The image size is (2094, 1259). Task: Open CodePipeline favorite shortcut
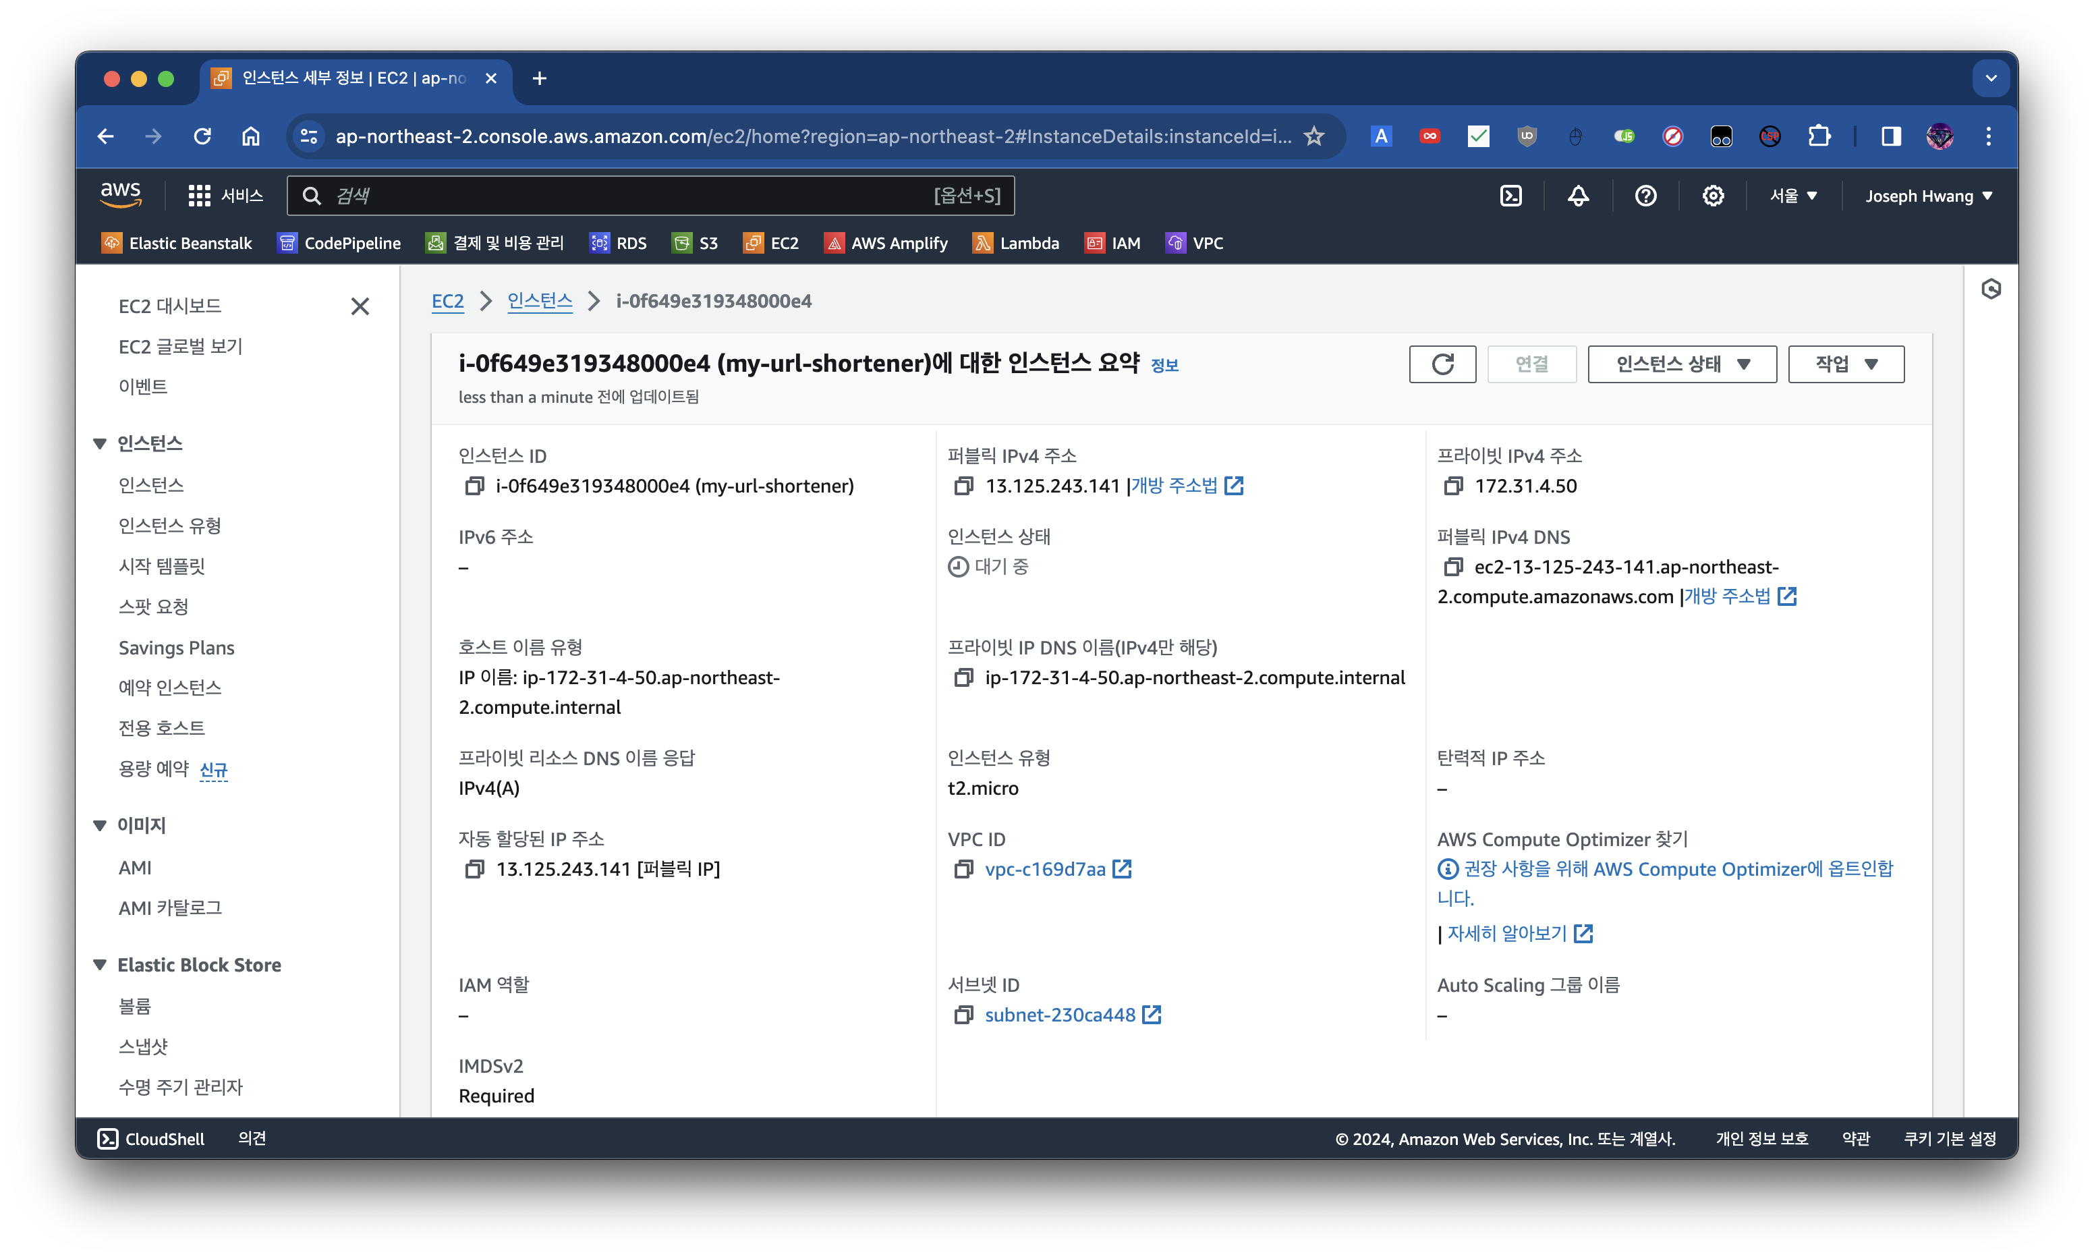tap(339, 244)
